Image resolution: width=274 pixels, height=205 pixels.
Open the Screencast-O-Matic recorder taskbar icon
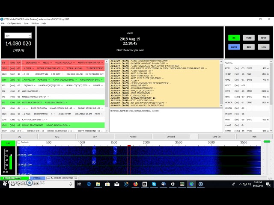(x=201, y=184)
